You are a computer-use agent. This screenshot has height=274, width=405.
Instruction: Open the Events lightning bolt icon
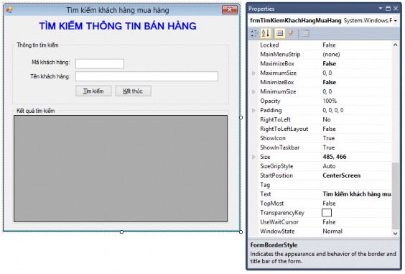click(x=291, y=33)
